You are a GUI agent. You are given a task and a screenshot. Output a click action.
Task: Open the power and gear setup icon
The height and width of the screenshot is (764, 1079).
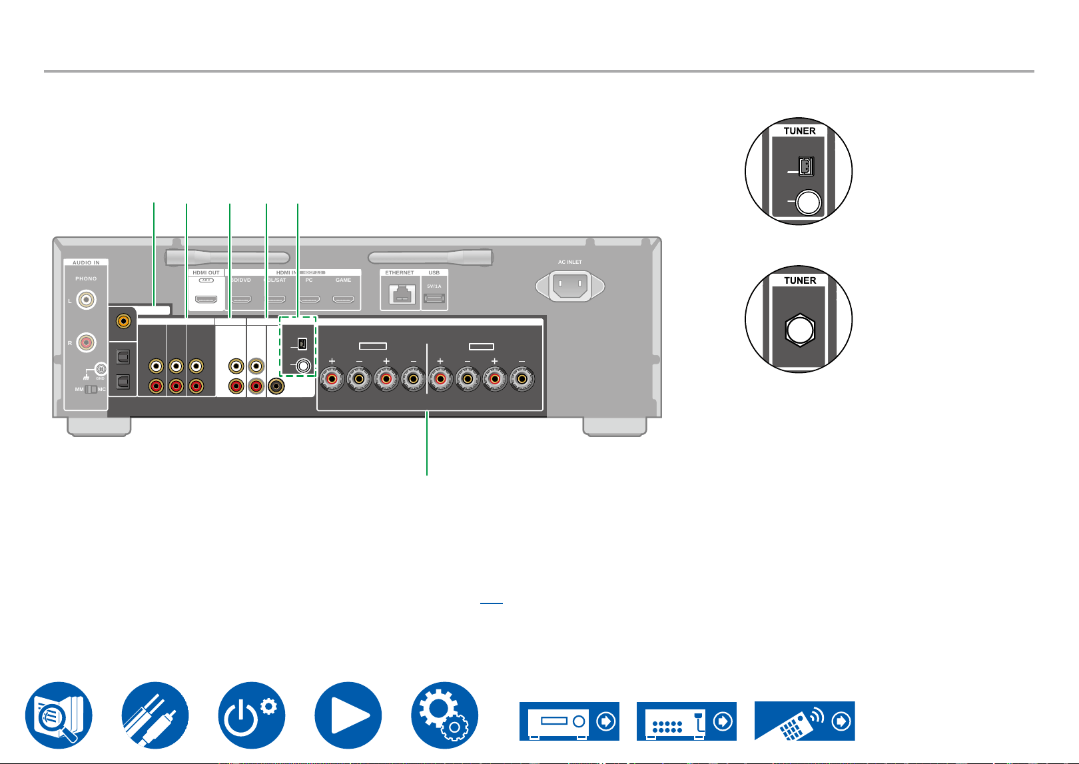[252, 715]
